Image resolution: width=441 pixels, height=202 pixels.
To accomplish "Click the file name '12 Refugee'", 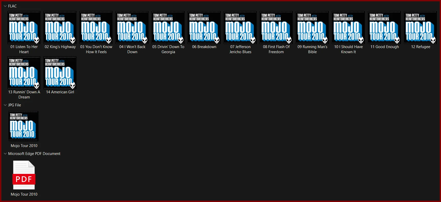I will tap(421, 47).
